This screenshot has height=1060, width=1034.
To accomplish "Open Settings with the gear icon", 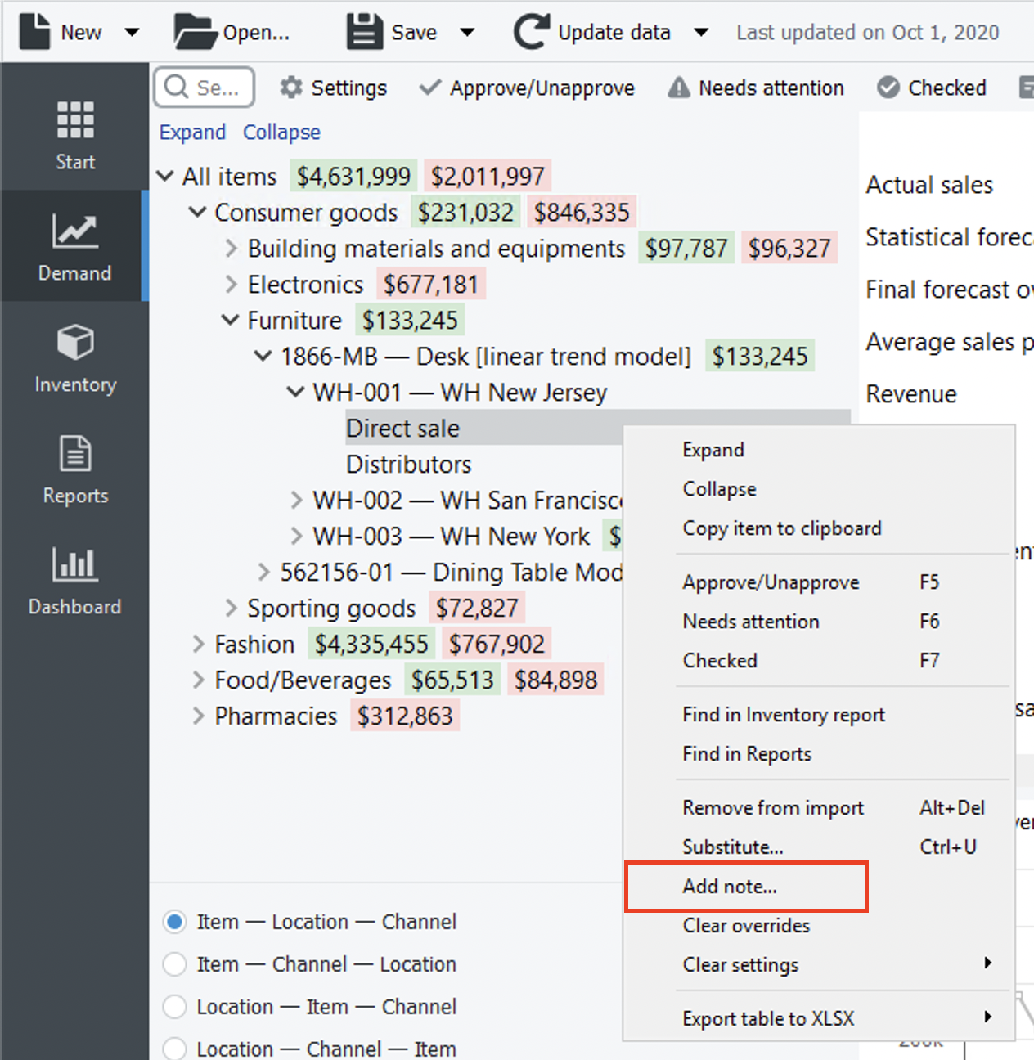I will click(291, 88).
